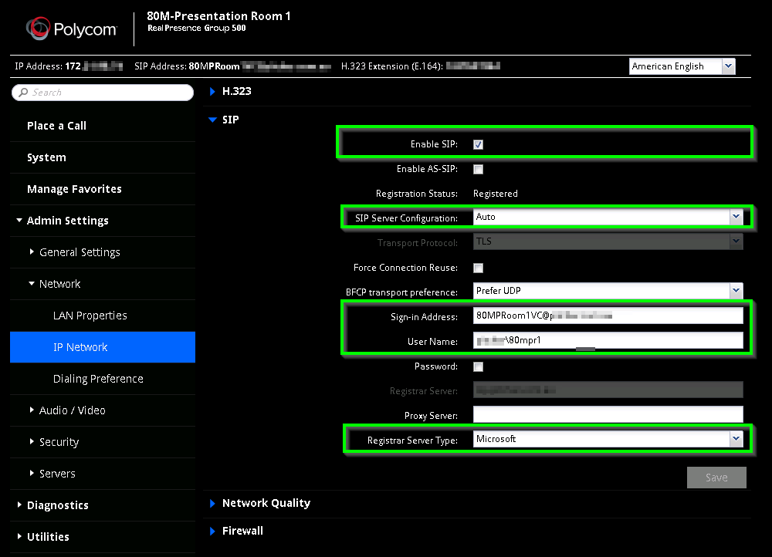Screen dimensions: 772x557
Task: Click the Proxy Server field
Action: pos(608,414)
